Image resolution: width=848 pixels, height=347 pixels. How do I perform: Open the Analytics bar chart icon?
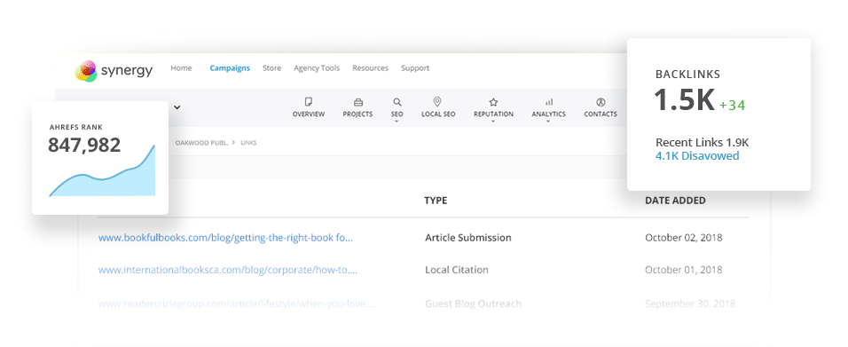tap(548, 102)
